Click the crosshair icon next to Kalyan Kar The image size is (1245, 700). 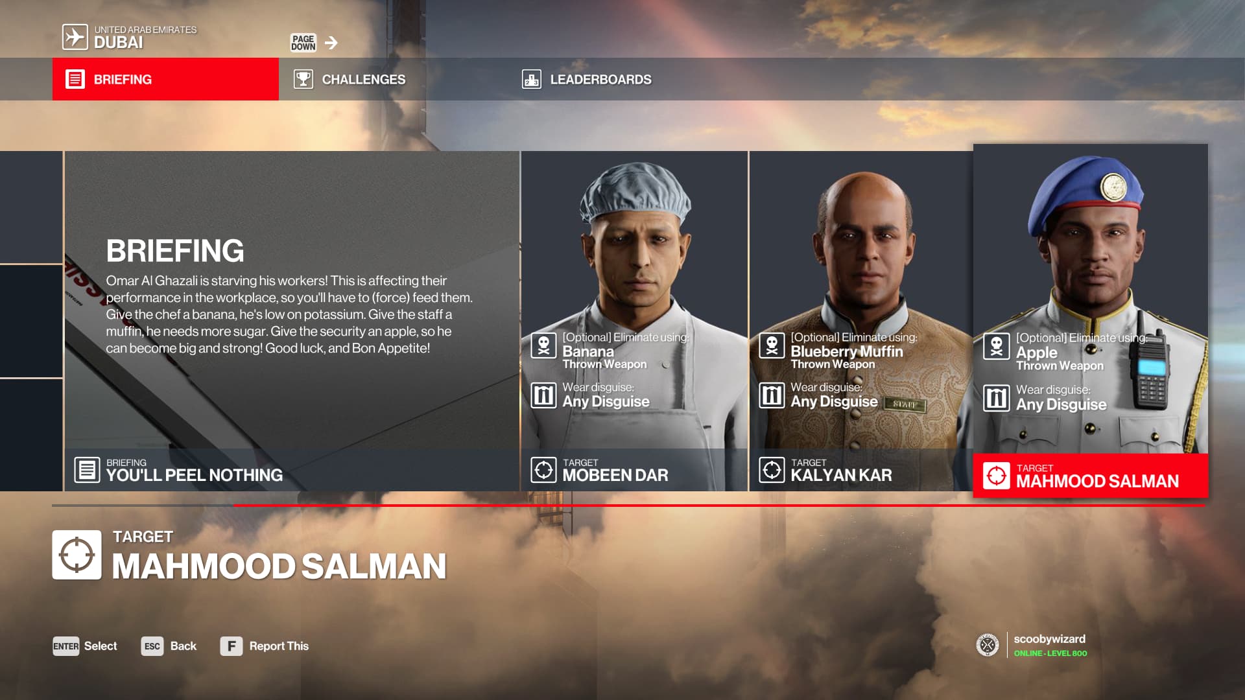(x=772, y=469)
